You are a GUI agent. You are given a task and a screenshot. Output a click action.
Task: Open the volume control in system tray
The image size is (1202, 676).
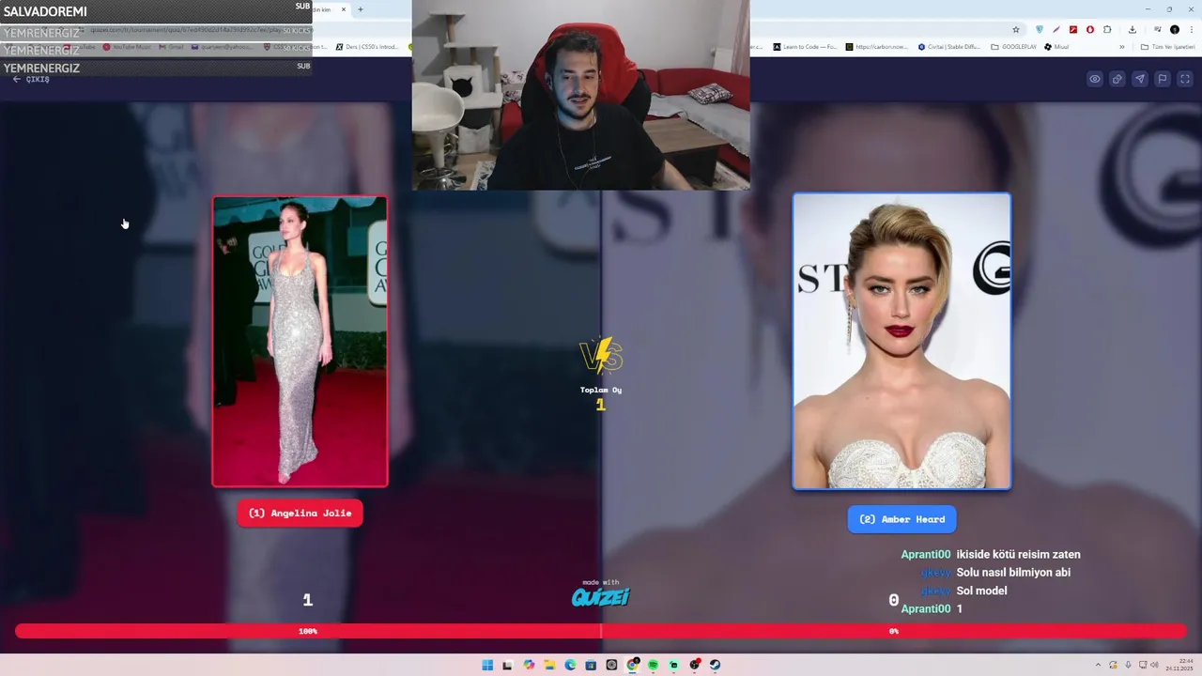pos(1154,665)
